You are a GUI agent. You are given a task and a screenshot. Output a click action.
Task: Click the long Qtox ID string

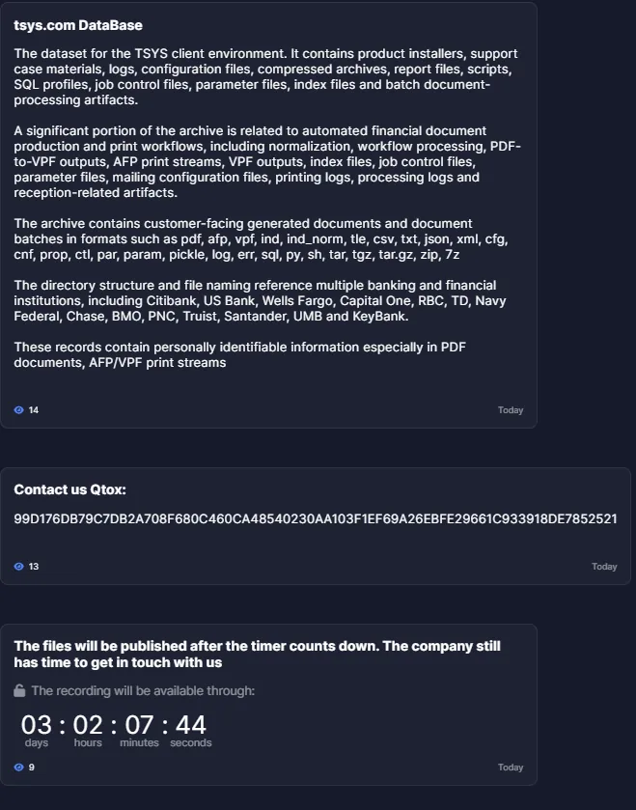316,518
